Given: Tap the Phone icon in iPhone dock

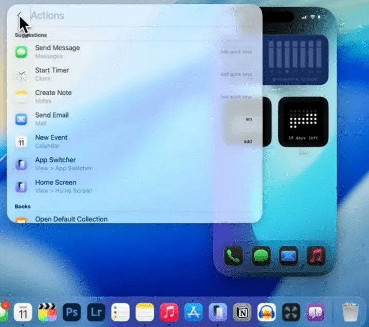Looking at the screenshot, I should 233,256.
